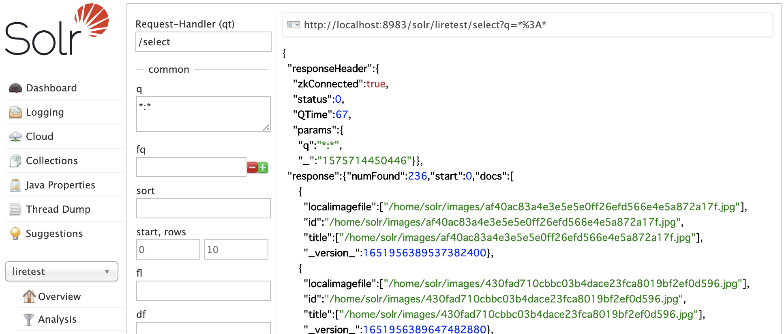Open Dashboard via its gauge icon
Viewport: 784px width, 334px height.
click(15, 88)
